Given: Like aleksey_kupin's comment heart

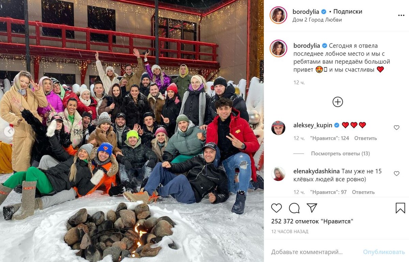Looking at the screenshot, I should 396,128.
